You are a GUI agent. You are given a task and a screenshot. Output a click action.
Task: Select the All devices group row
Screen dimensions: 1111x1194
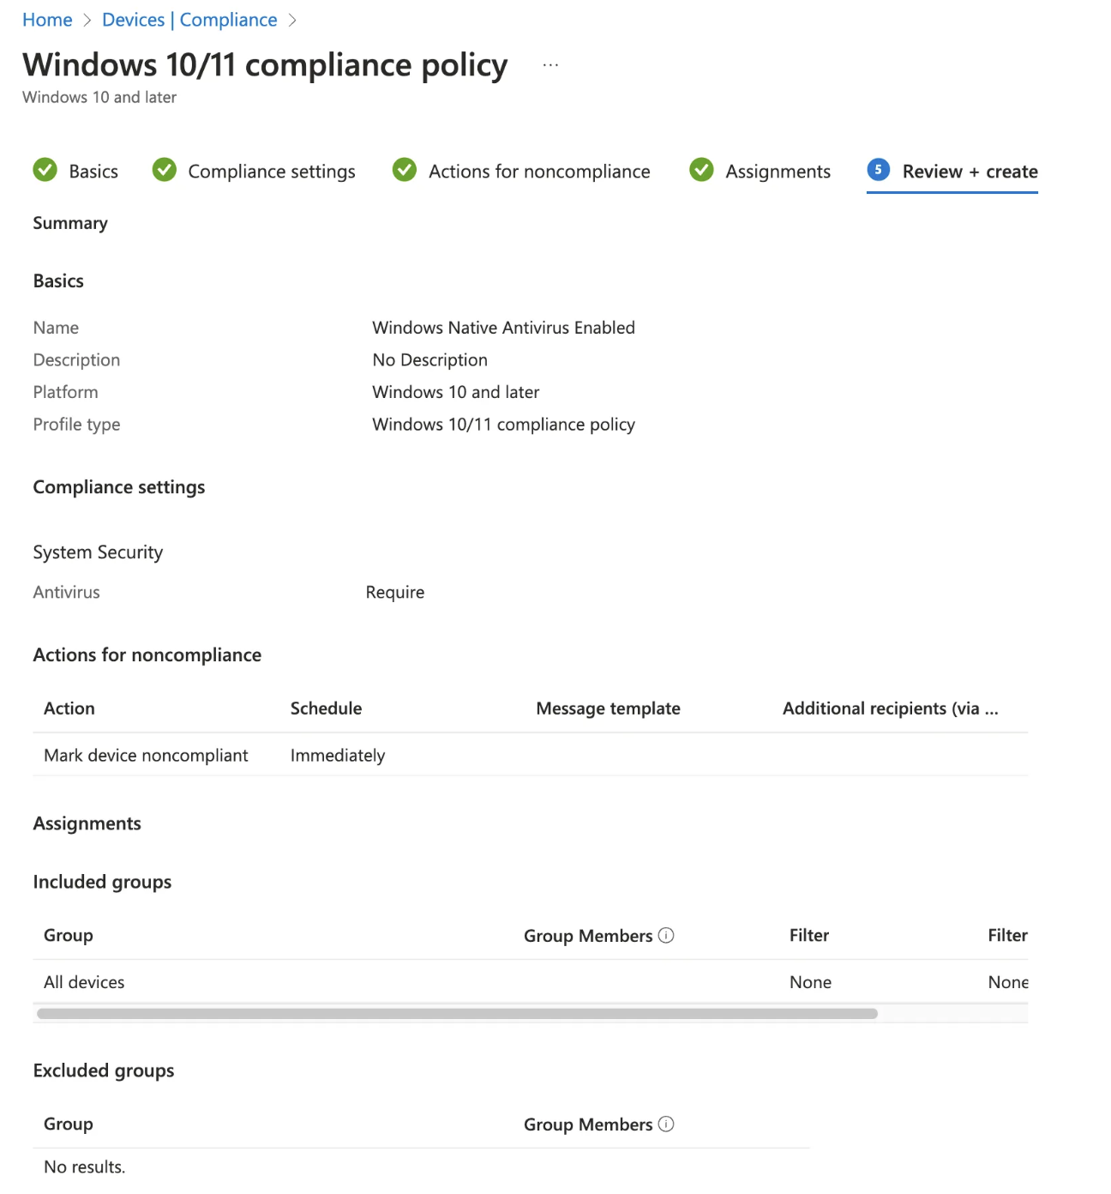click(531, 982)
